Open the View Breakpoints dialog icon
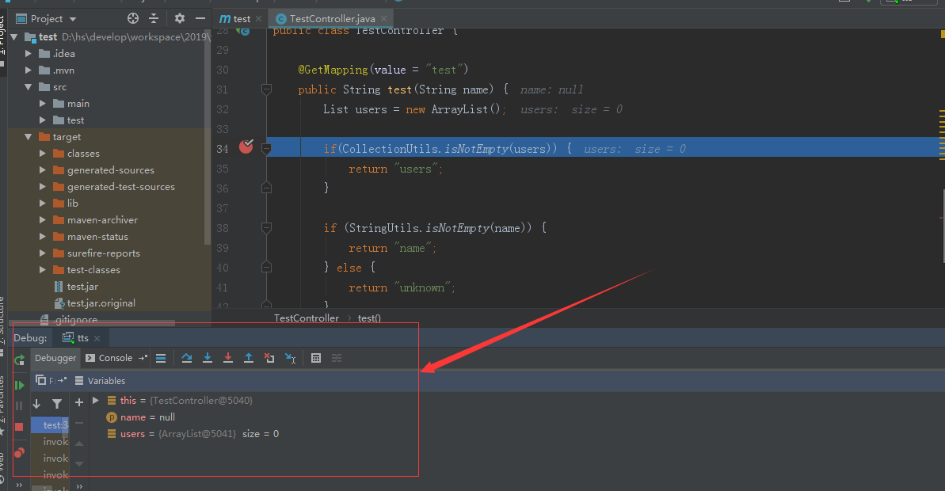 point(18,453)
